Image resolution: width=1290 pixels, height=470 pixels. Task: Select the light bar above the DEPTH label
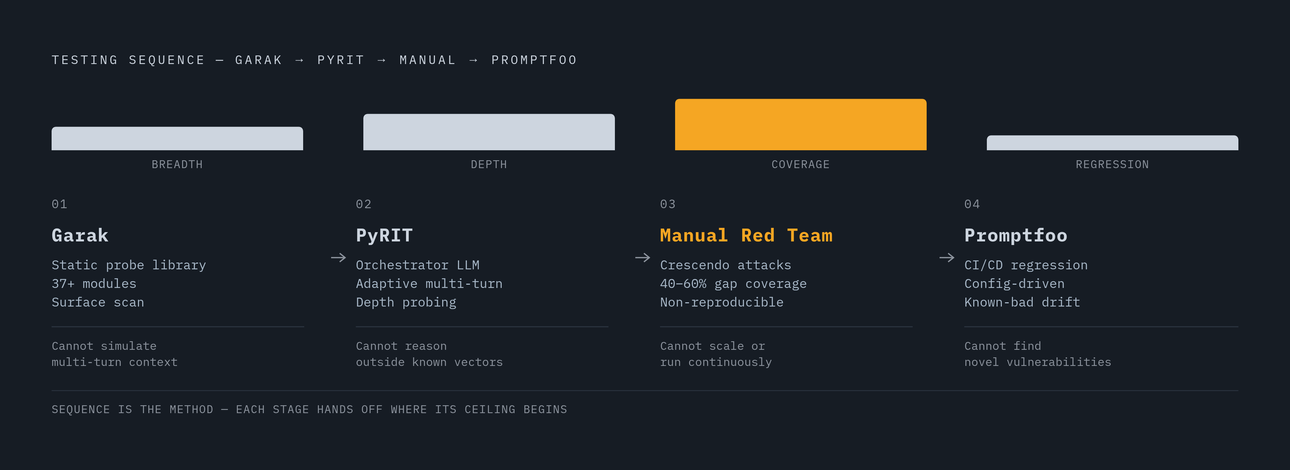click(489, 132)
